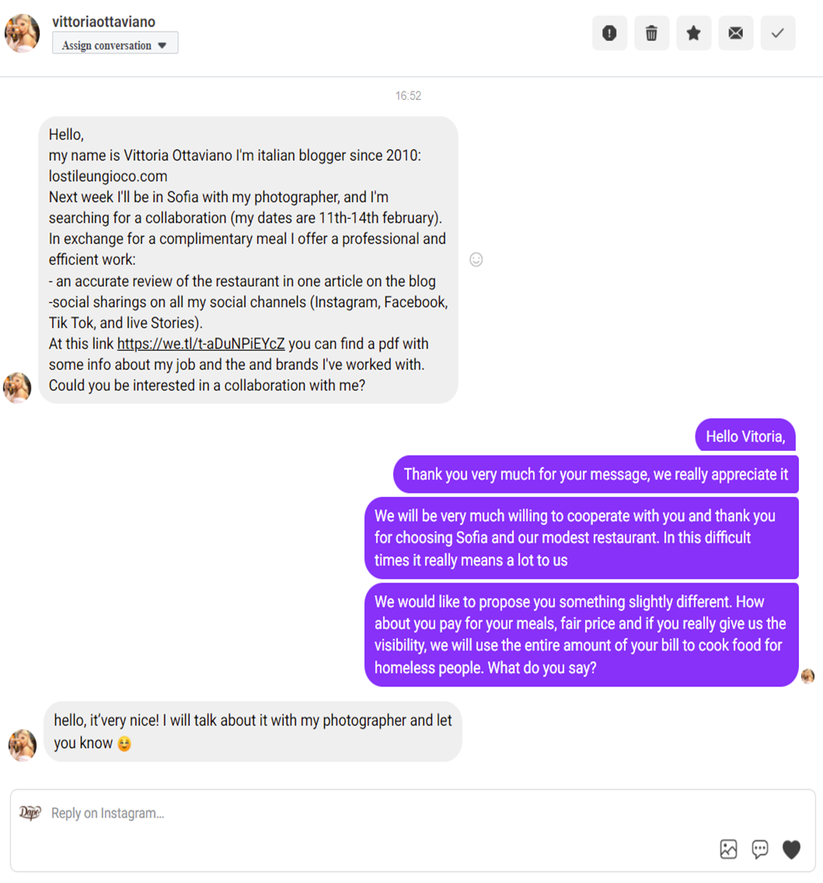Mark conversation done with checkmark icon
The height and width of the screenshot is (883, 823).
tap(778, 33)
